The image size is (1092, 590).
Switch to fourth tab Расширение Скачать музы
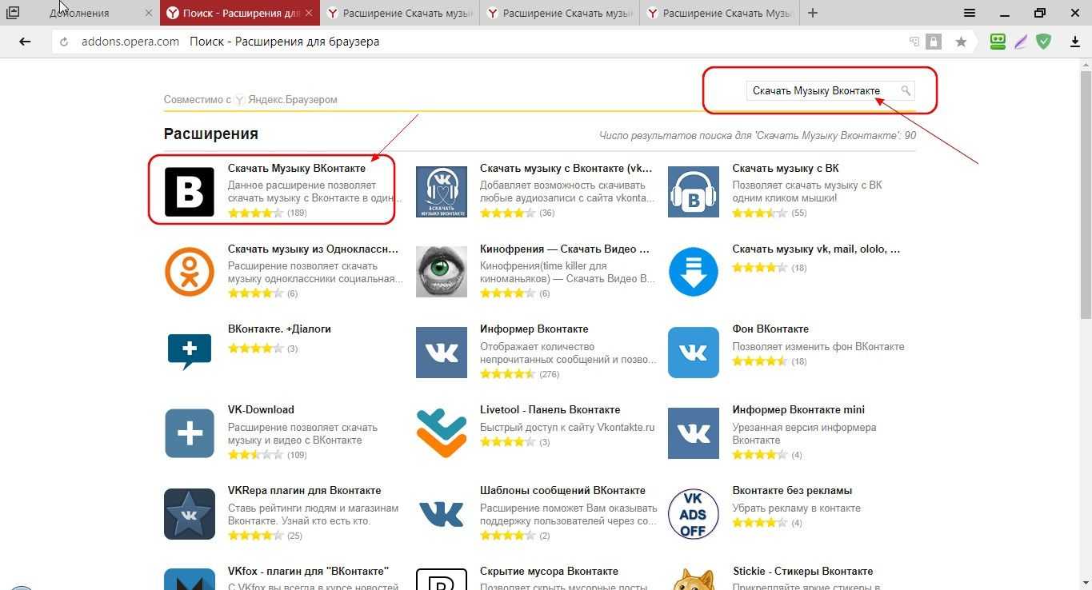click(560, 13)
